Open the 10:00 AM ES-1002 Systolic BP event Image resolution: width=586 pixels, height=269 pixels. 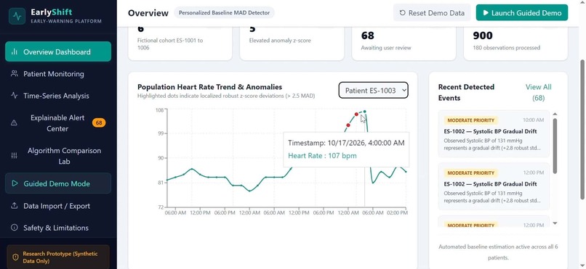494,134
